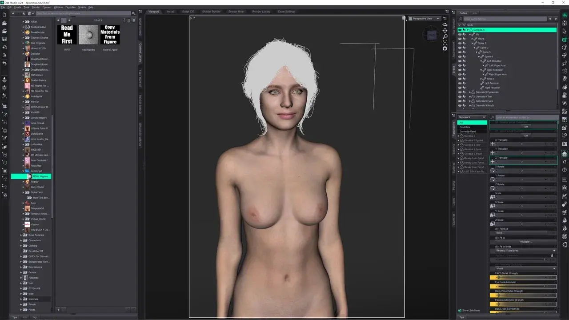This screenshot has height=320, width=569.
Task: Click the content library search magnifier
Action: coord(134,13)
